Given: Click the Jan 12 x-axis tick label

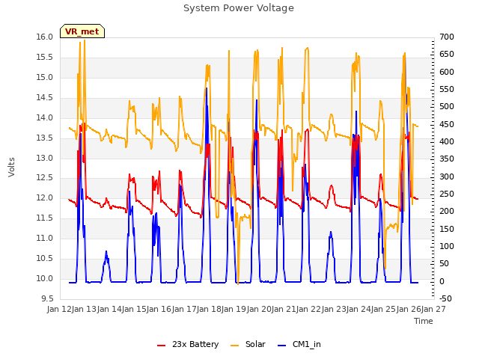Looking at the screenshot, I should tap(59, 309).
